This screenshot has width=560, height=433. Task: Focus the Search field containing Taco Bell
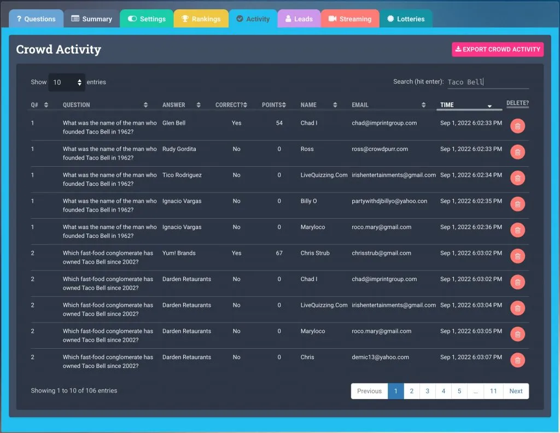(488, 82)
